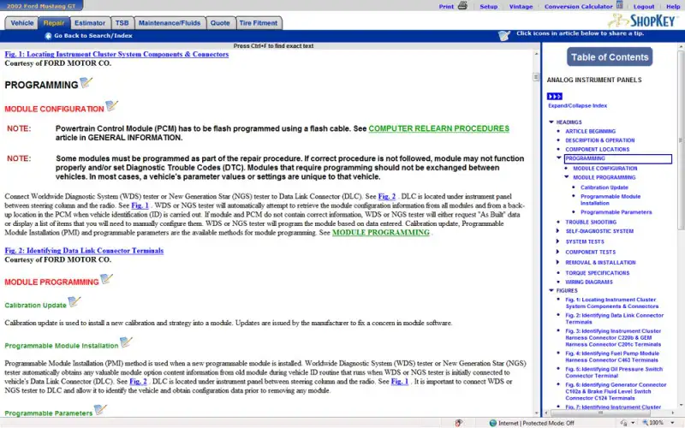Viewport: 685px width, 428px height.
Task: Click the article scrollbar down arrow
Action: 537,413
